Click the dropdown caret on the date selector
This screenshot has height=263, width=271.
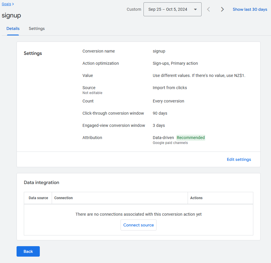click(x=195, y=9)
